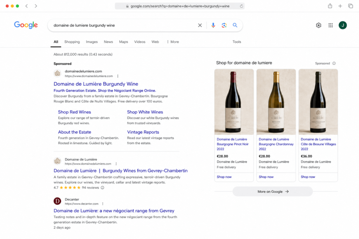Show tab overview icon
Screen dimensions: 359x239
click(351, 6)
